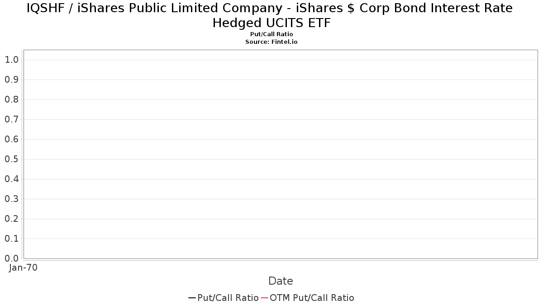Click the center of the empty plot area
Image resolution: width=543 pixels, height=305 pixels.
(x=281, y=154)
